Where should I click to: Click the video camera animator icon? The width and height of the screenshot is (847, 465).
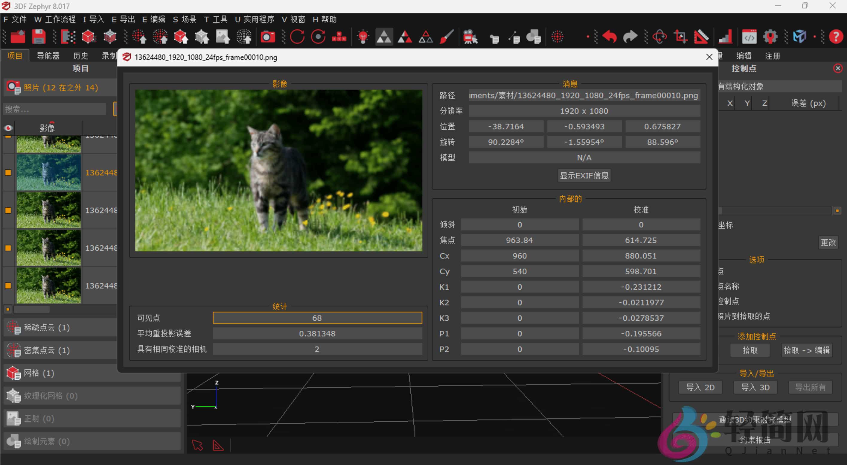click(x=470, y=37)
